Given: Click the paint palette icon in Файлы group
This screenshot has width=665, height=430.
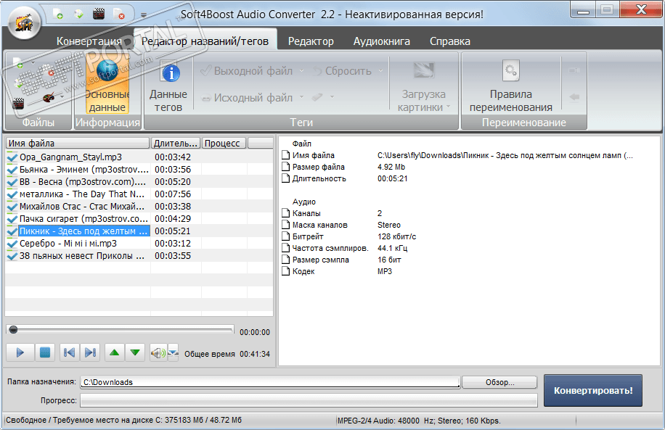Looking at the screenshot, I should pyautogui.click(x=49, y=97).
